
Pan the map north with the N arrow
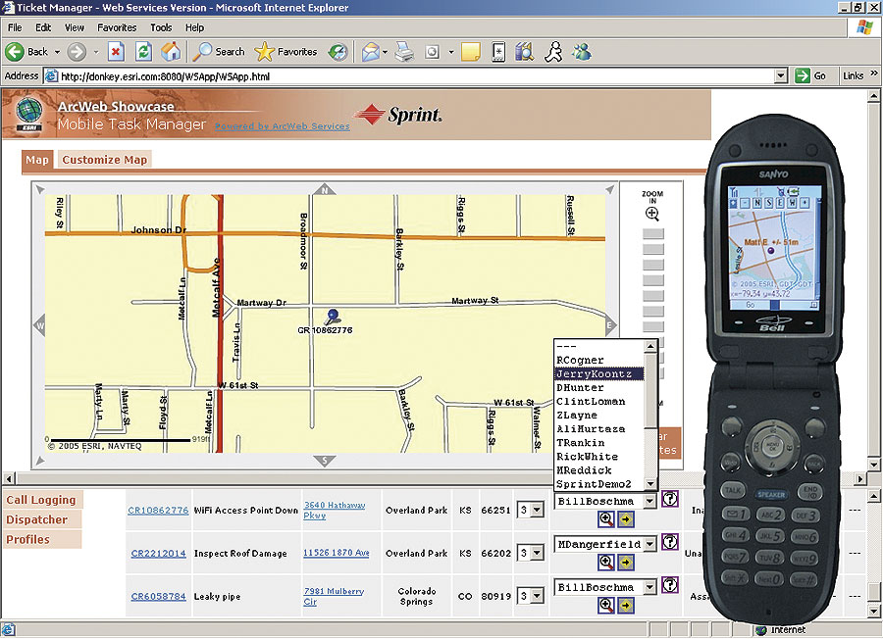click(325, 189)
